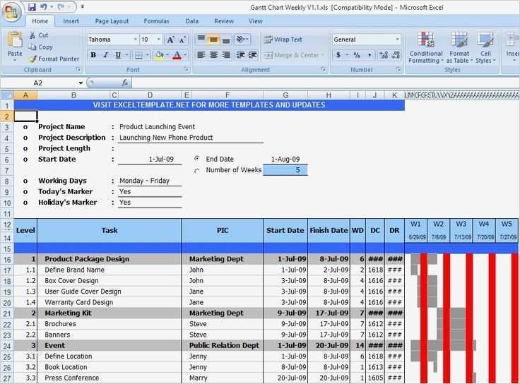Click the Select All corner button

(7, 95)
